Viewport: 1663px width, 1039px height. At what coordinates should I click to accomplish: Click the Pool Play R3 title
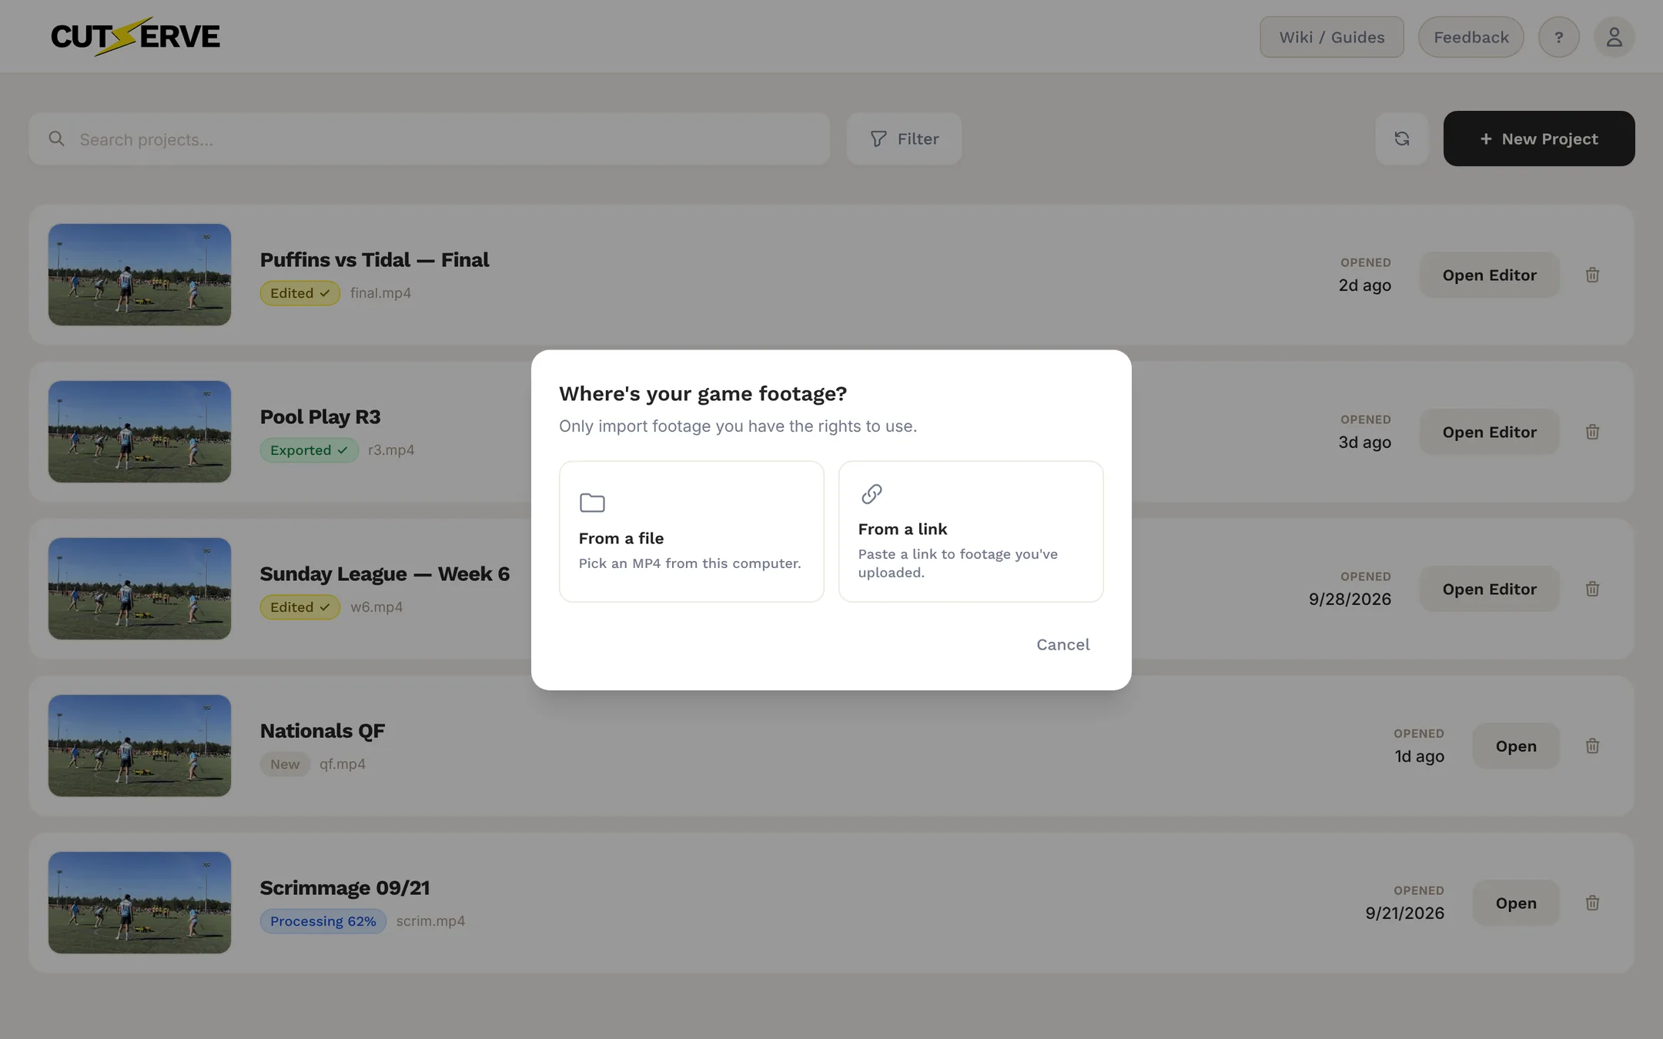320,417
